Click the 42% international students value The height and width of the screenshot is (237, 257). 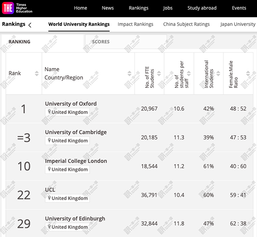click(208, 109)
